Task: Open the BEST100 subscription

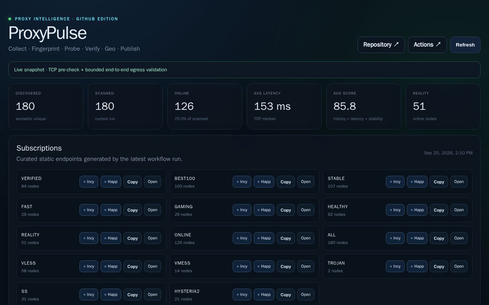Action: pos(306,182)
